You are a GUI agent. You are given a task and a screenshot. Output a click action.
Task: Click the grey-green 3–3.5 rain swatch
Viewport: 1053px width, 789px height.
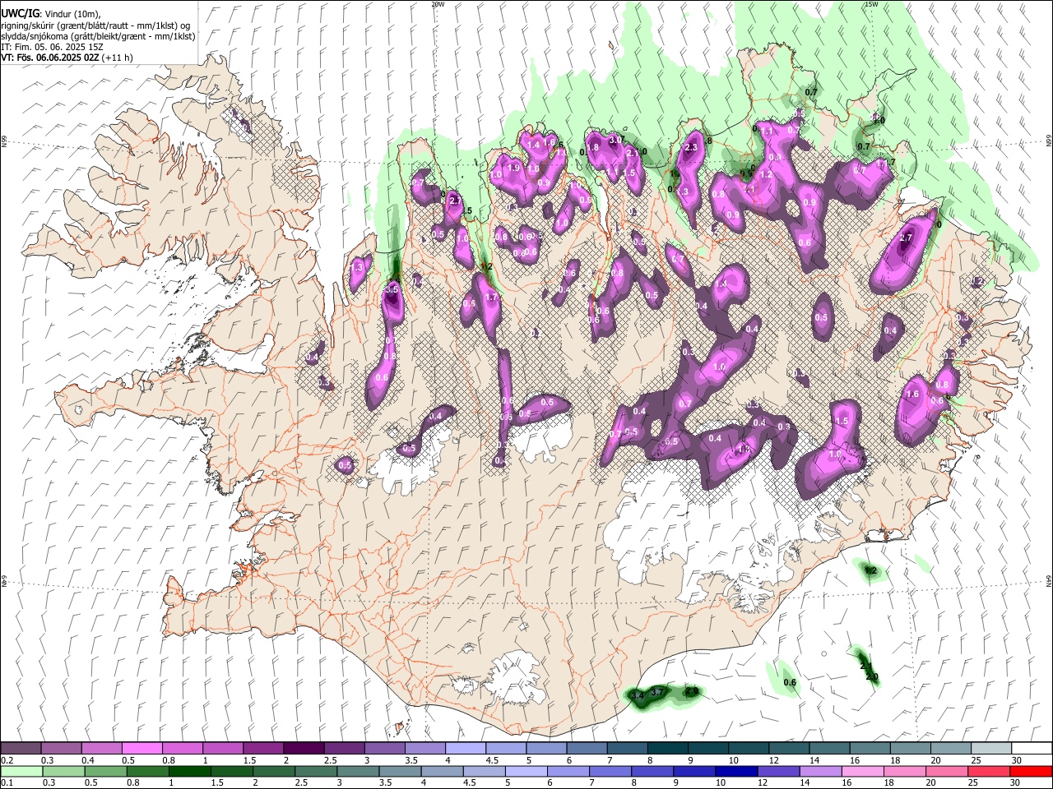point(357,771)
